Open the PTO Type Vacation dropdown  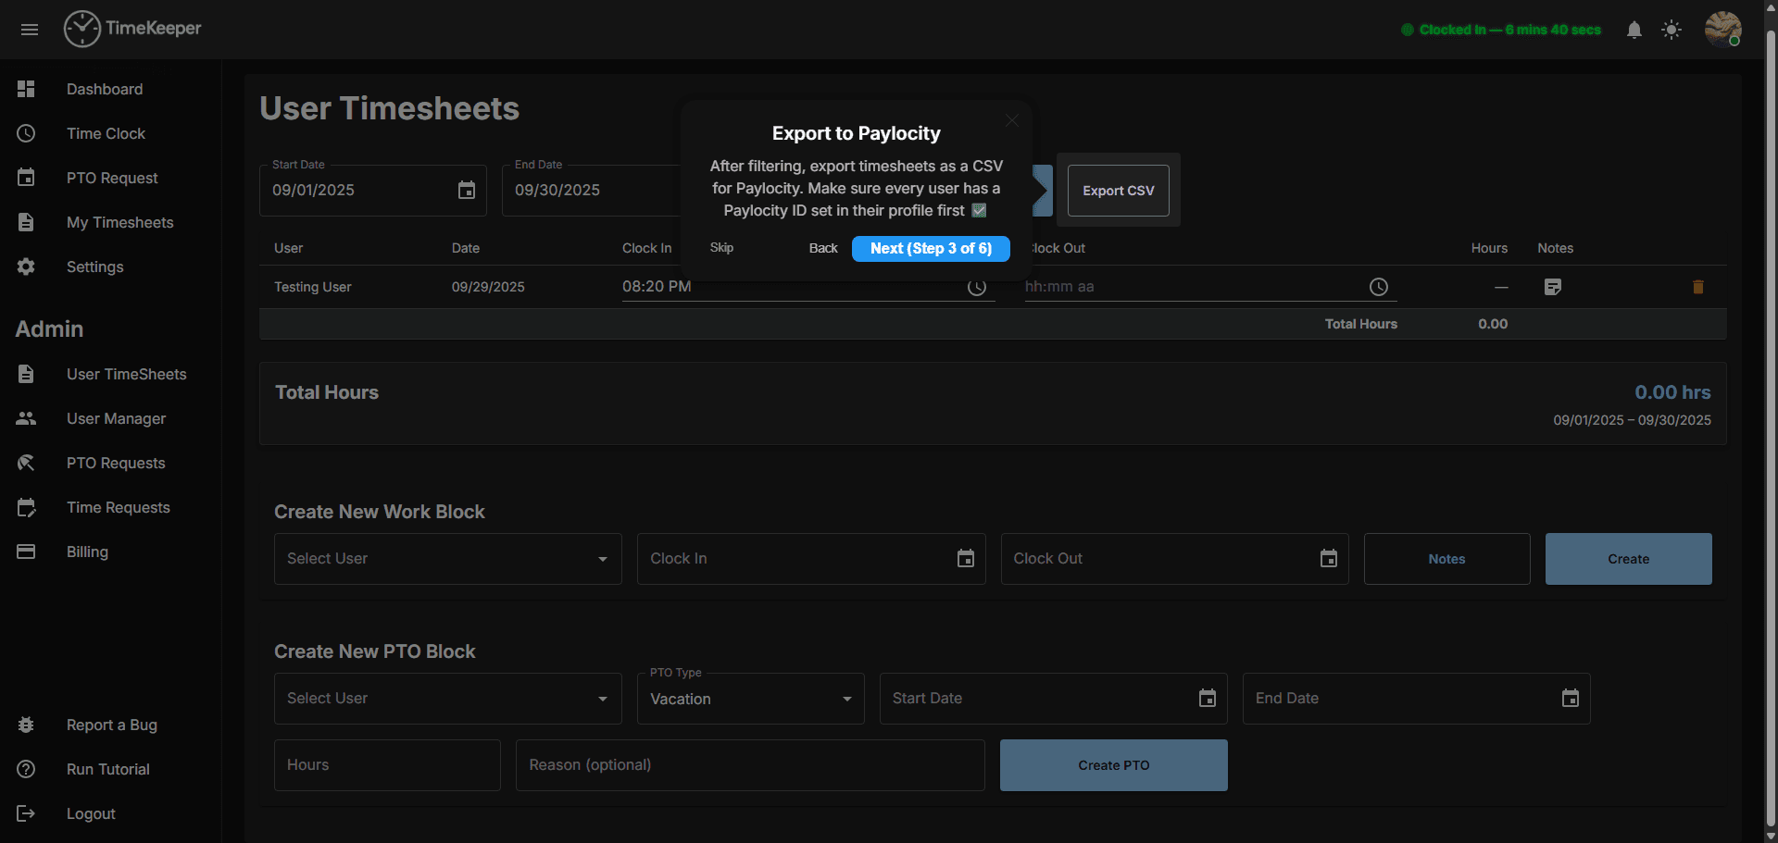point(750,699)
